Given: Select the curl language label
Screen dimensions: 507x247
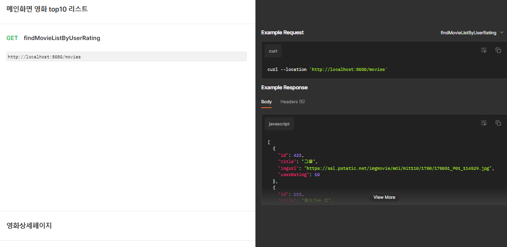Looking at the screenshot, I should point(273,51).
